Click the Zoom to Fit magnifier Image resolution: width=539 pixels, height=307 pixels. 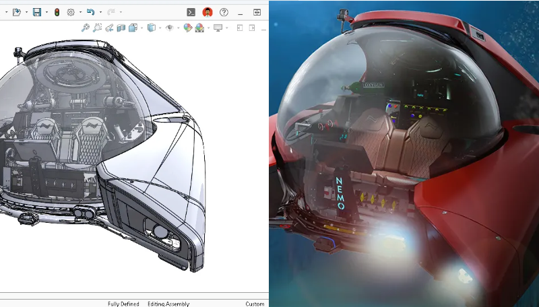tap(86, 28)
